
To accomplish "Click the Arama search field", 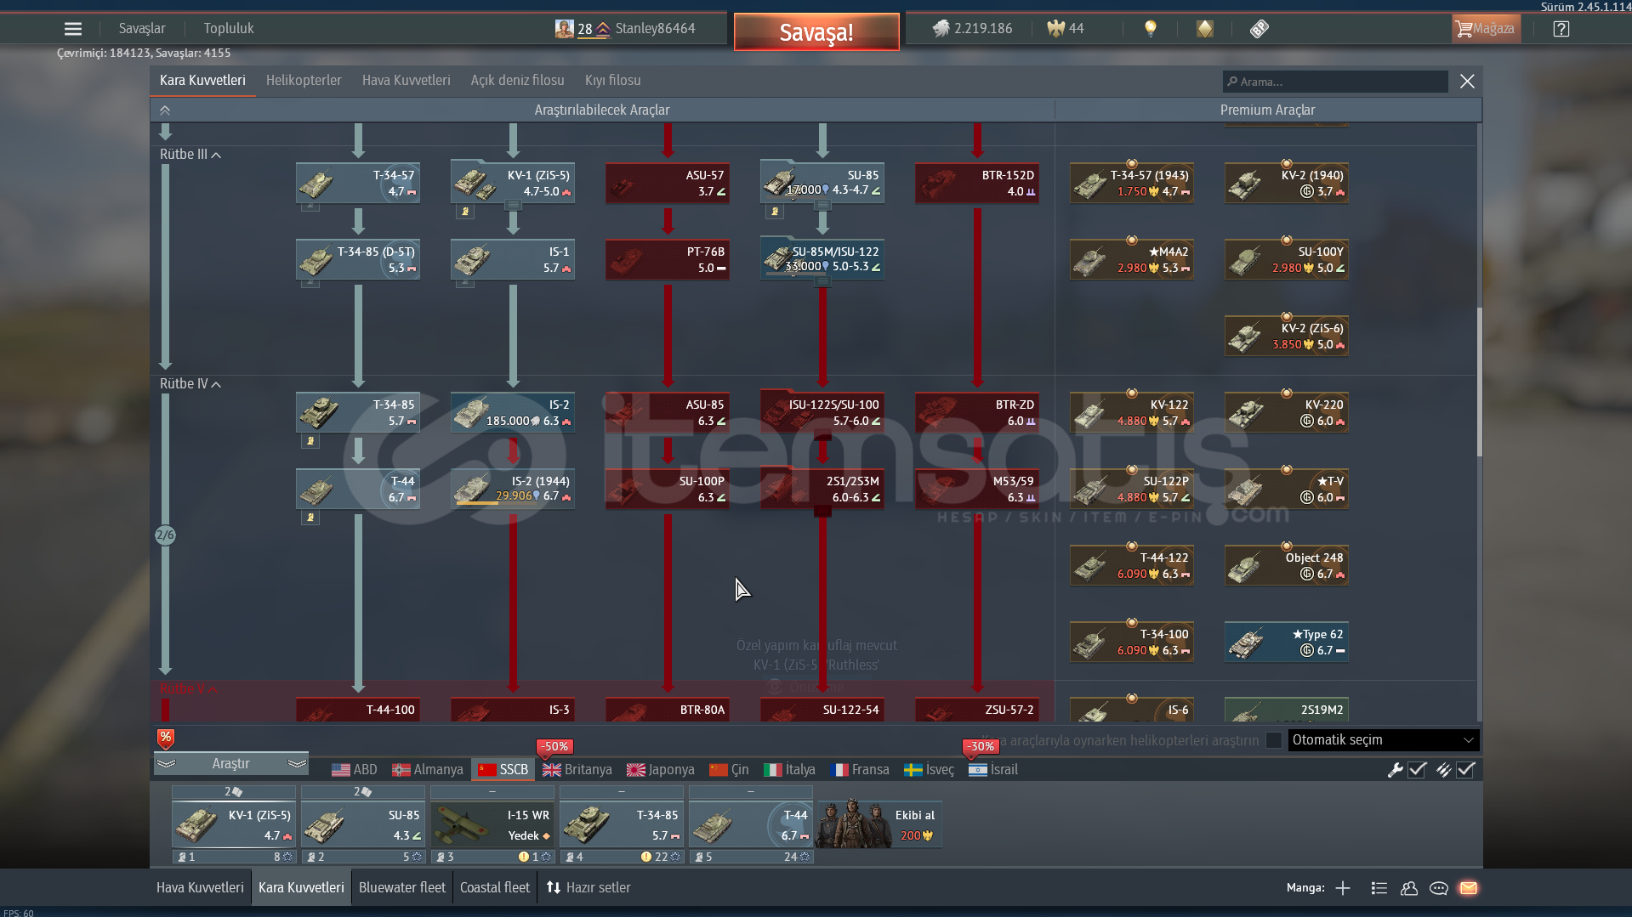I will (1335, 82).
